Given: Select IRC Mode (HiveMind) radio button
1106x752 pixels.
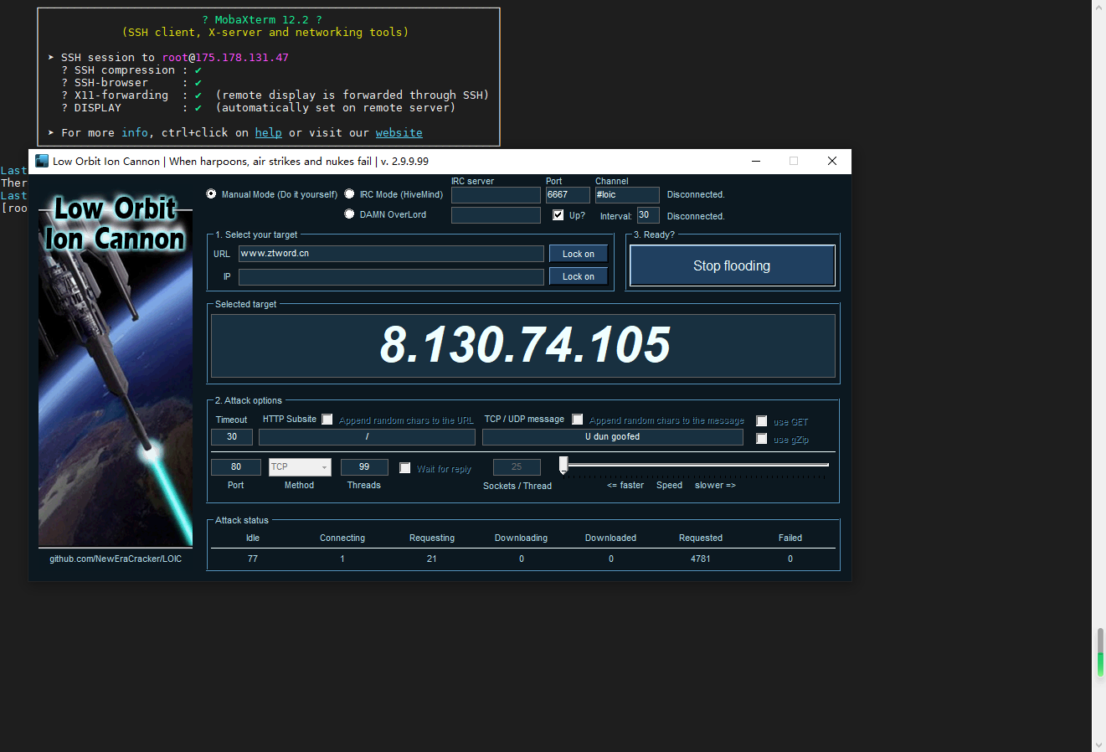Looking at the screenshot, I should [x=349, y=193].
